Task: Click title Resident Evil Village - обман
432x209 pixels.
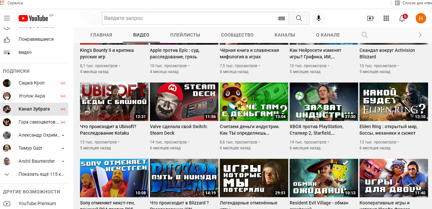Action: 319,205
